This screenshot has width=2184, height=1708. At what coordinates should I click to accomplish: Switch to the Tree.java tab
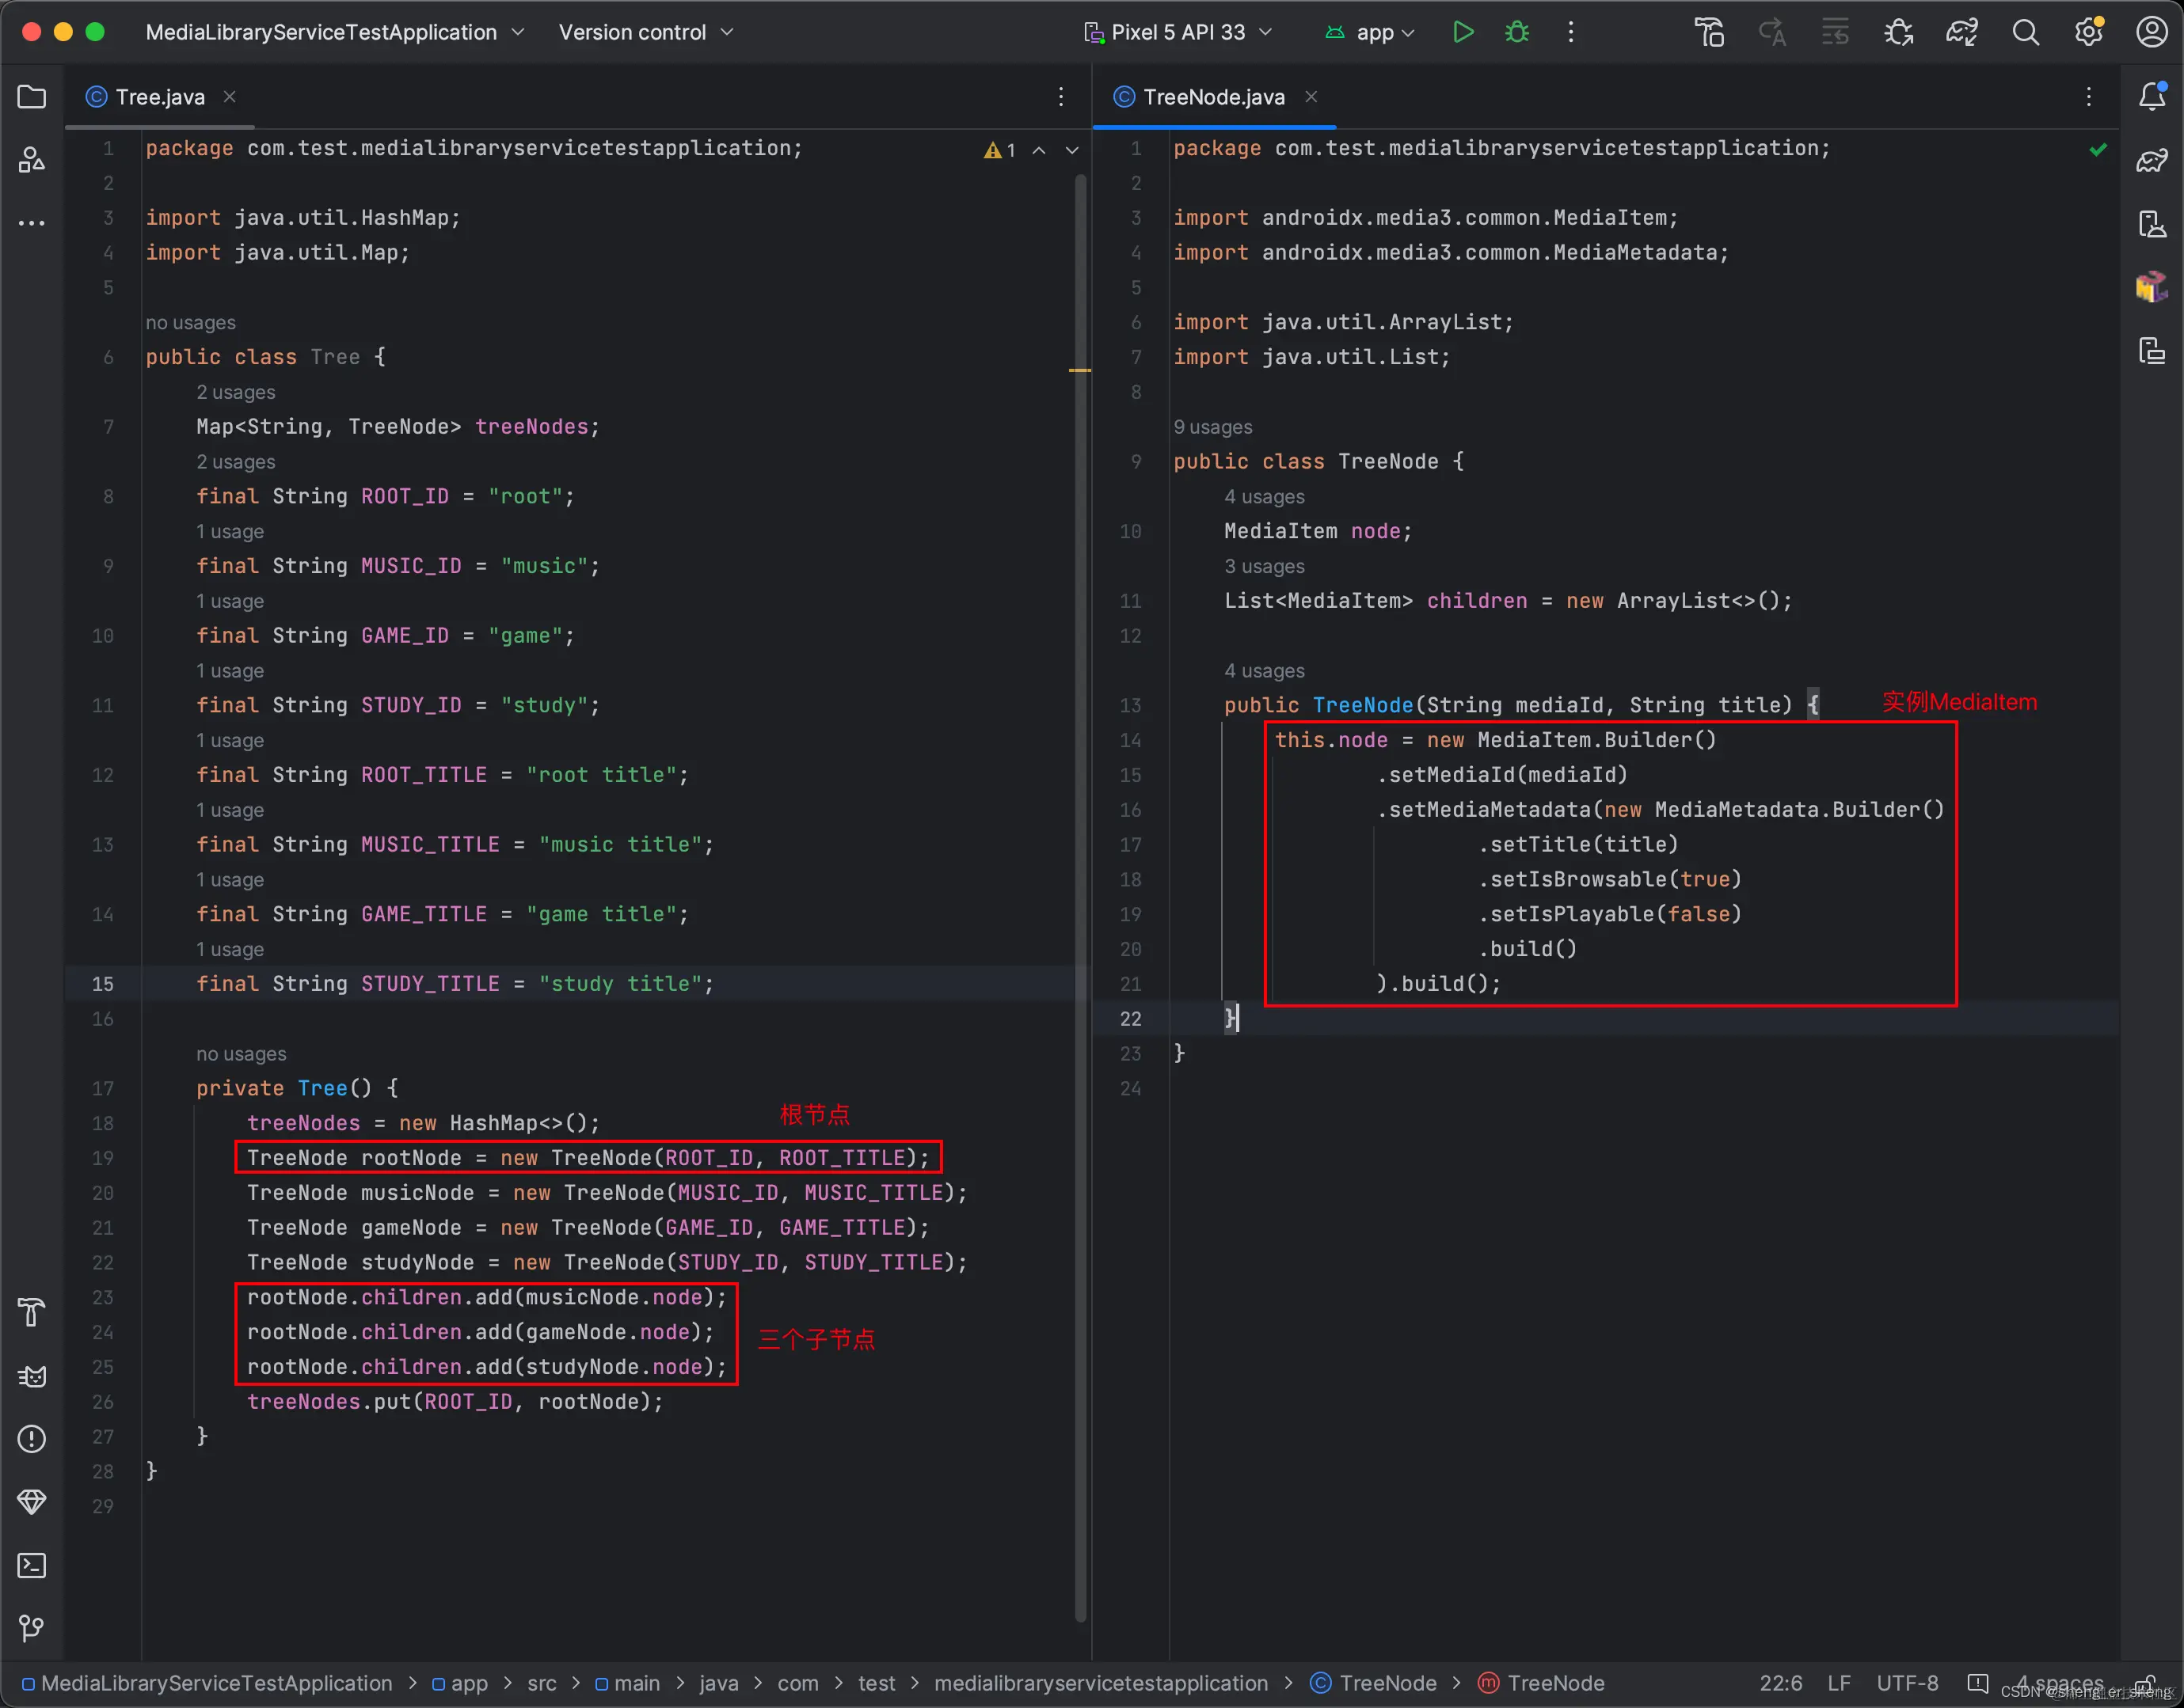pyautogui.click(x=160, y=97)
